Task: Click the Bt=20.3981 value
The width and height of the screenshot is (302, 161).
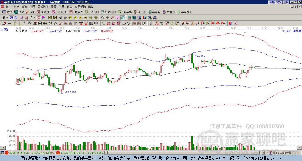Action: 107,31
